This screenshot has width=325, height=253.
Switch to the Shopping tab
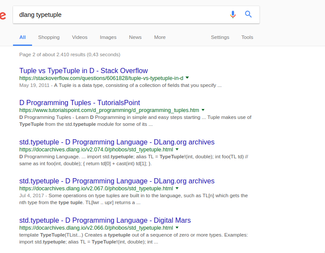point(49,38)
